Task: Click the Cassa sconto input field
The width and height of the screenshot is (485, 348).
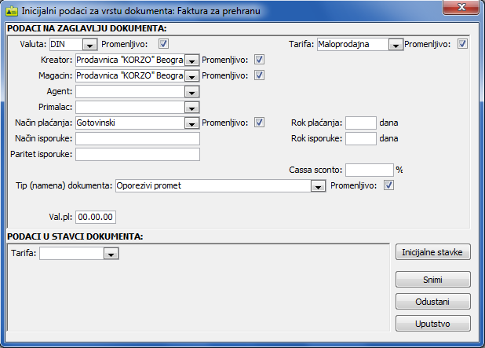Action: [x=368, y=170]
